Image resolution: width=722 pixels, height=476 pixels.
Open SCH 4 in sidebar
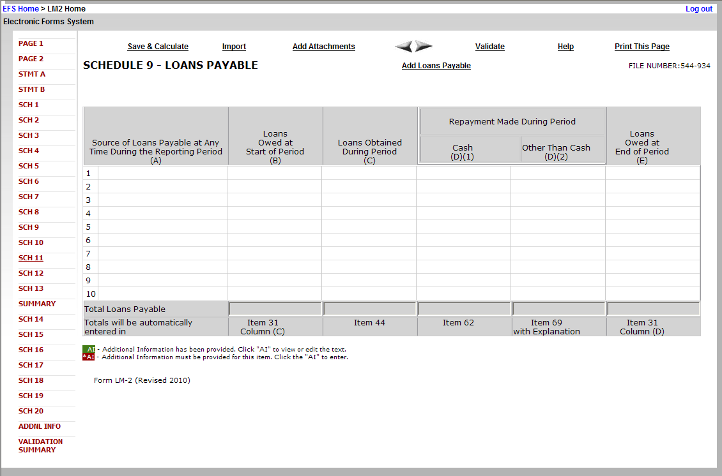pyautogui.click(x=29, y=151)
